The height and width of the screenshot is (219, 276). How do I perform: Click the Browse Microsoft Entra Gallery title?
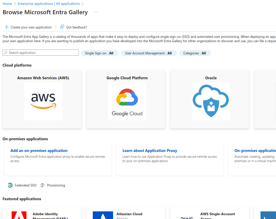point(45,12)
